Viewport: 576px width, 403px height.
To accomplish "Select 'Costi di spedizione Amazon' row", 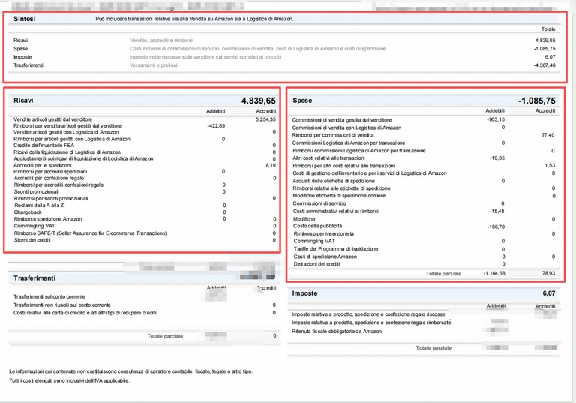I will tap(424, 257).
